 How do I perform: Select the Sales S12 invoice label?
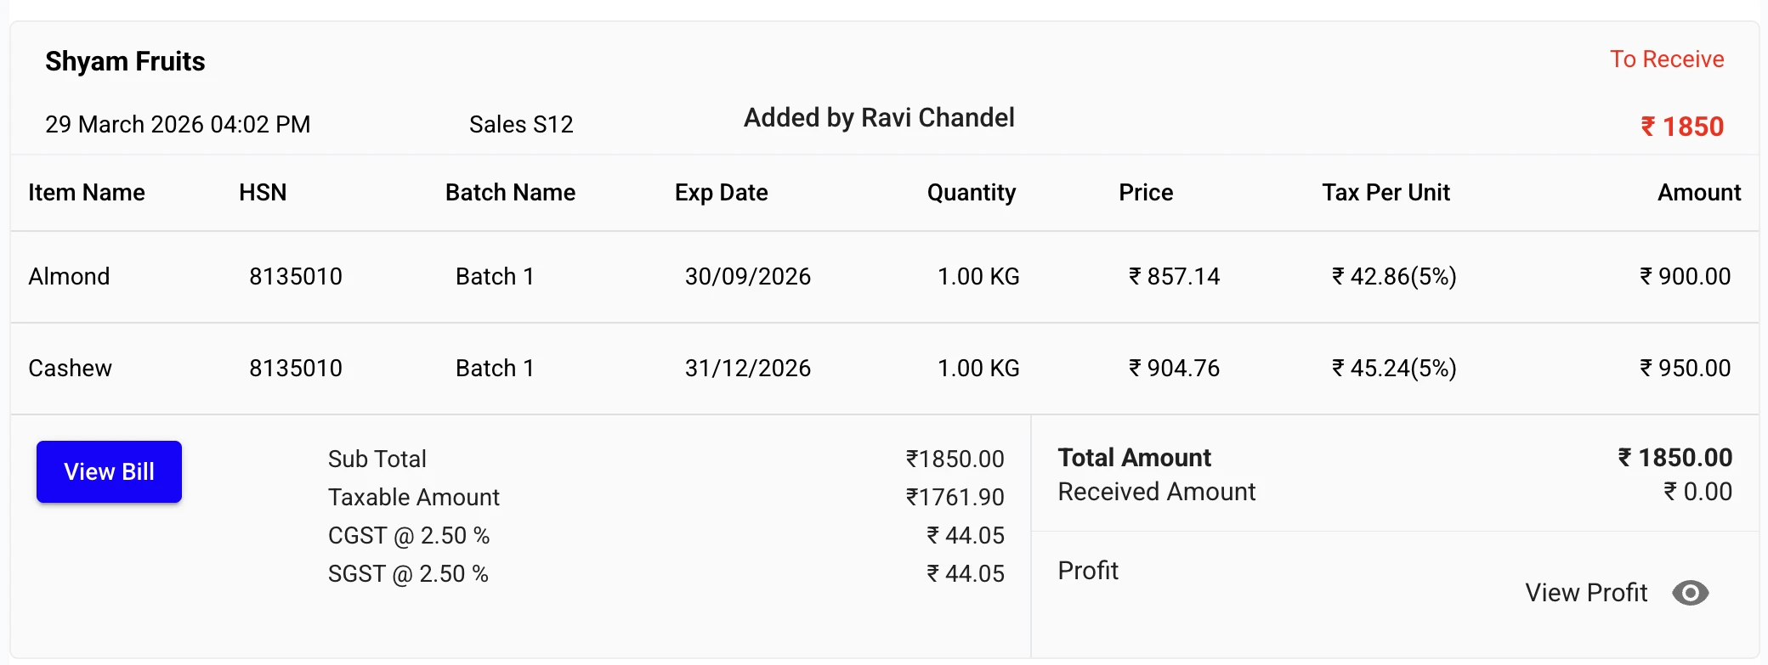(521, 124)
